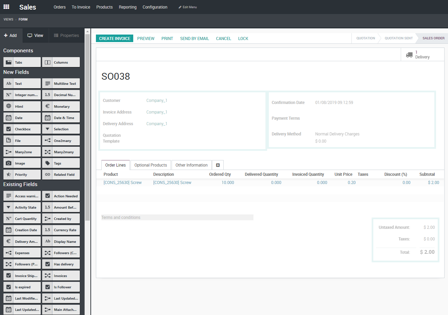
Task: Select existing field Is Follower
Action: (61, 287)
